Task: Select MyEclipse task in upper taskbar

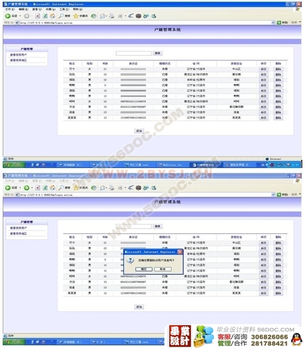Action: tap(171, 165)
